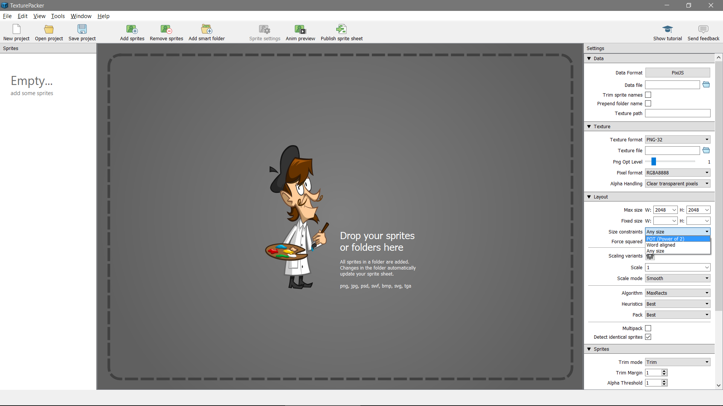The image size is (723, 406).
Task: Open Trim mode dropdown
Action: 677,362
